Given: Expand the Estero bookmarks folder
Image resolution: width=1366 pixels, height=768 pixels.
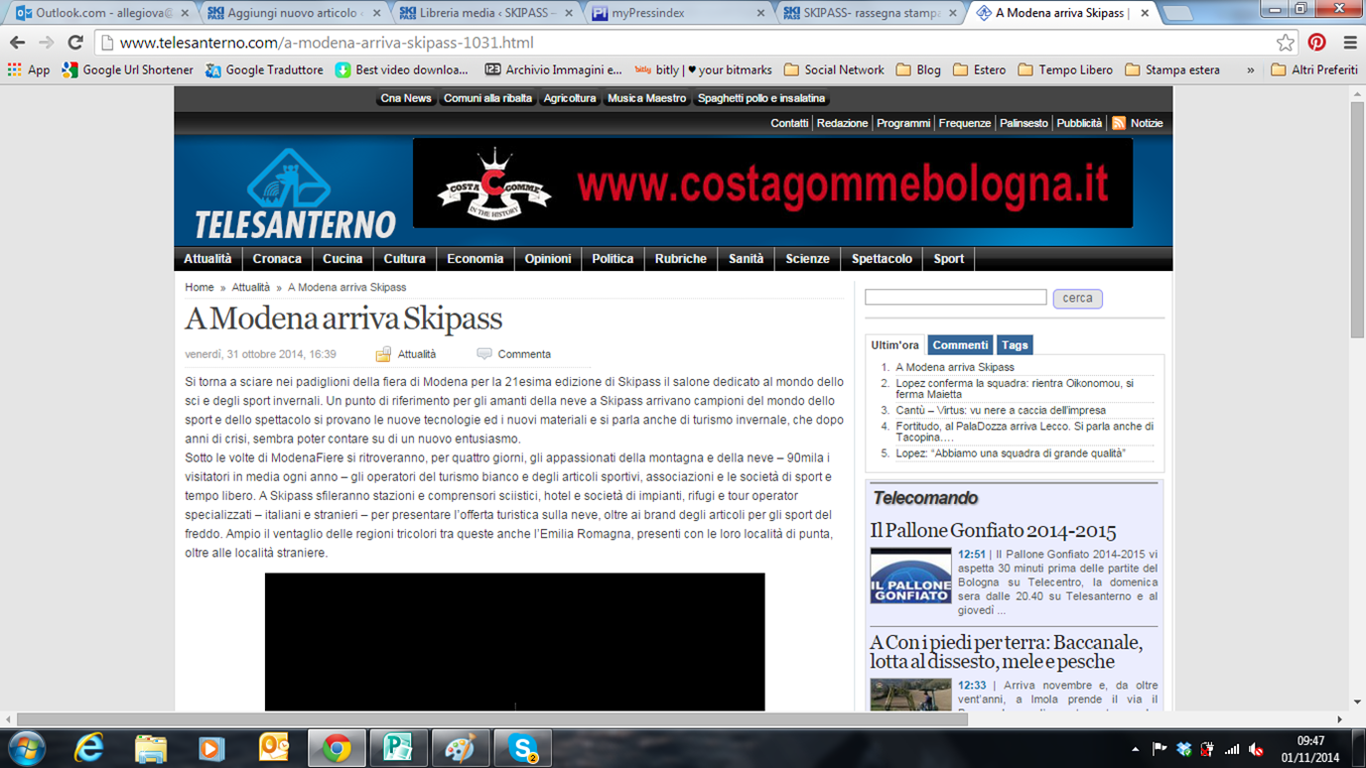Looking at the screenshot, I should pyautogui.click(x=979, y=70).
